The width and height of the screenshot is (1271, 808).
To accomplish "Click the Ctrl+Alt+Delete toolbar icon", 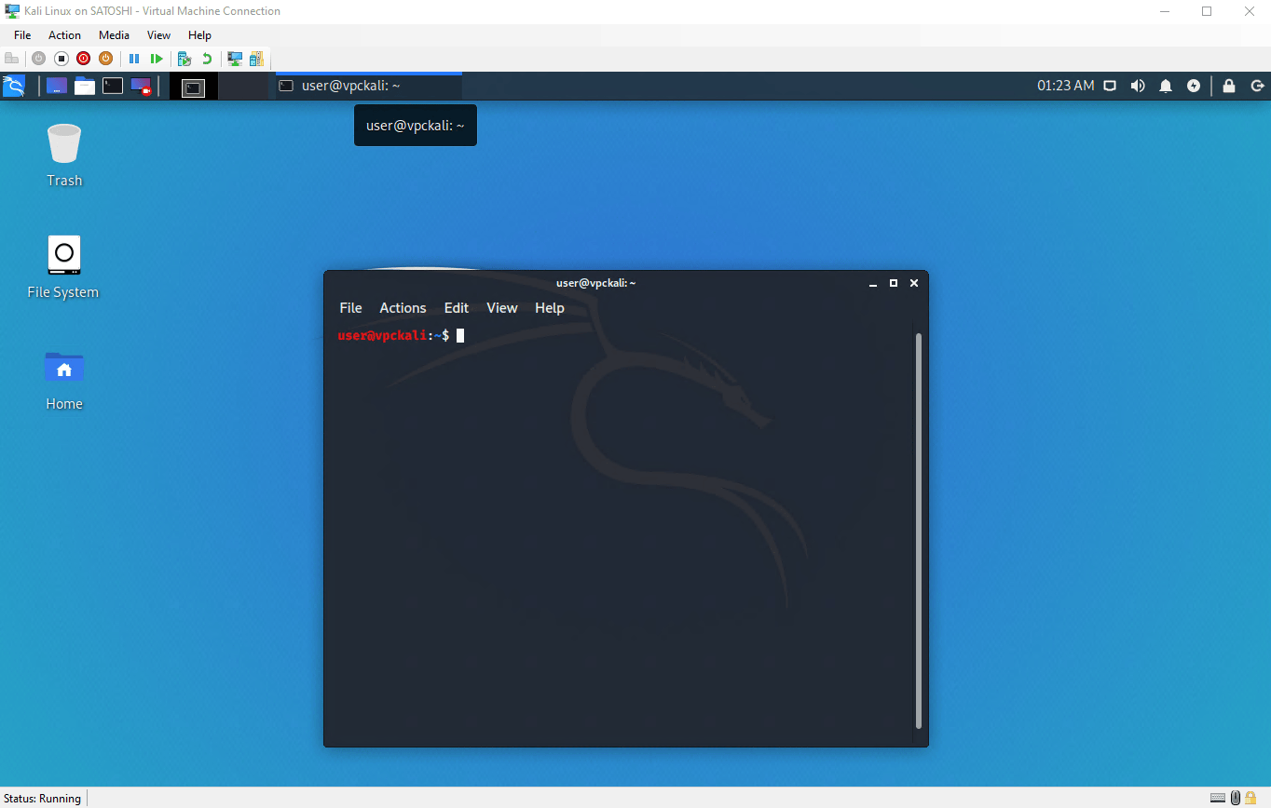I will 12,58.
